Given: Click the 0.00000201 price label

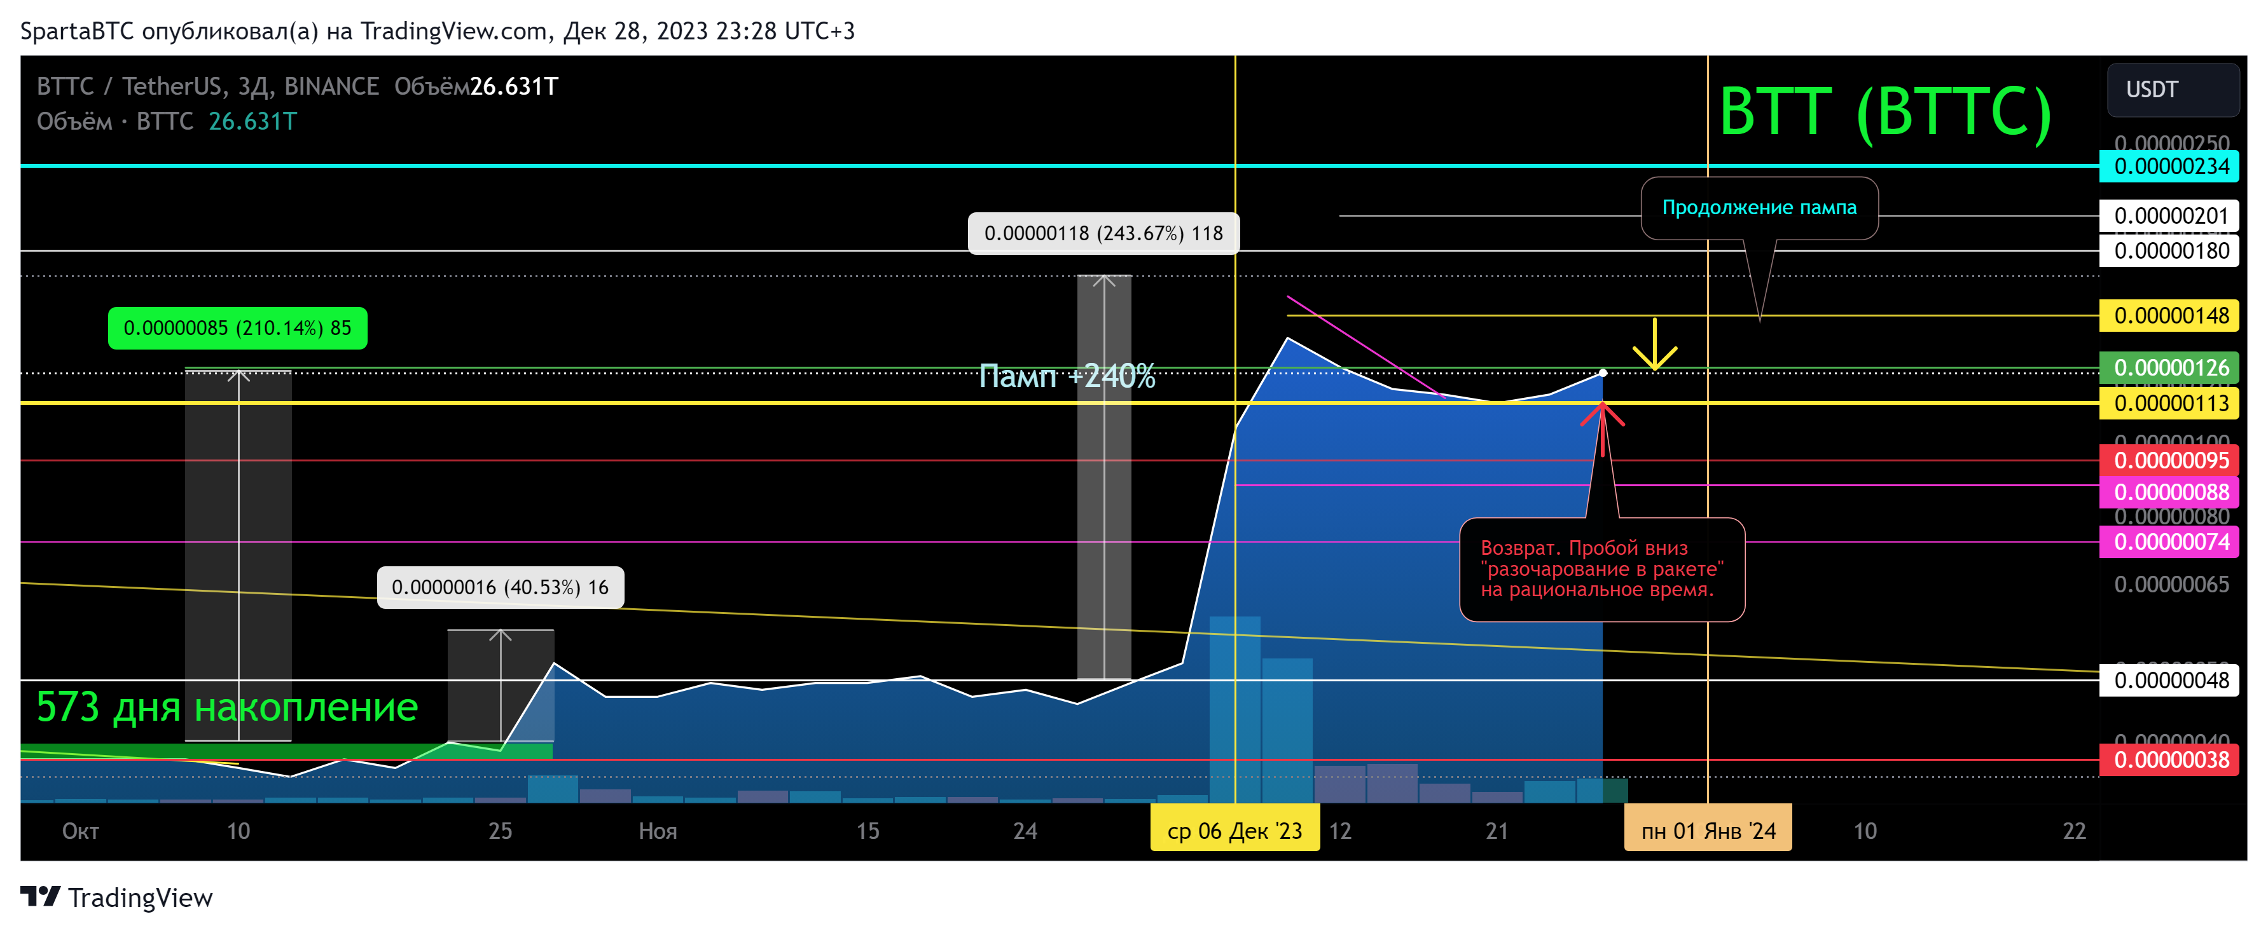Looking at the screenshot, I should 2169,215.
